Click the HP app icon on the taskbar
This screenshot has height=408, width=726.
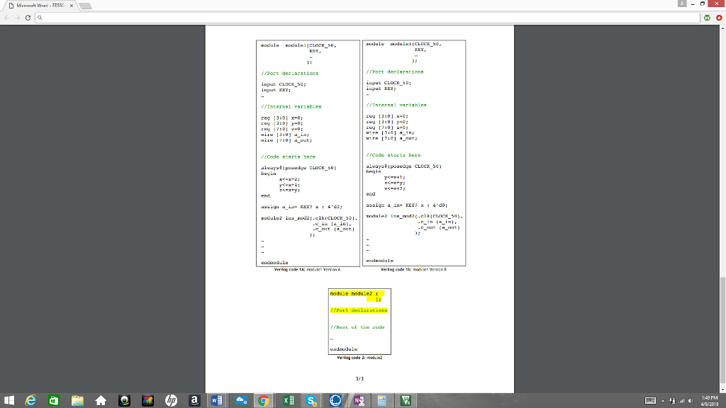point(171,400)
